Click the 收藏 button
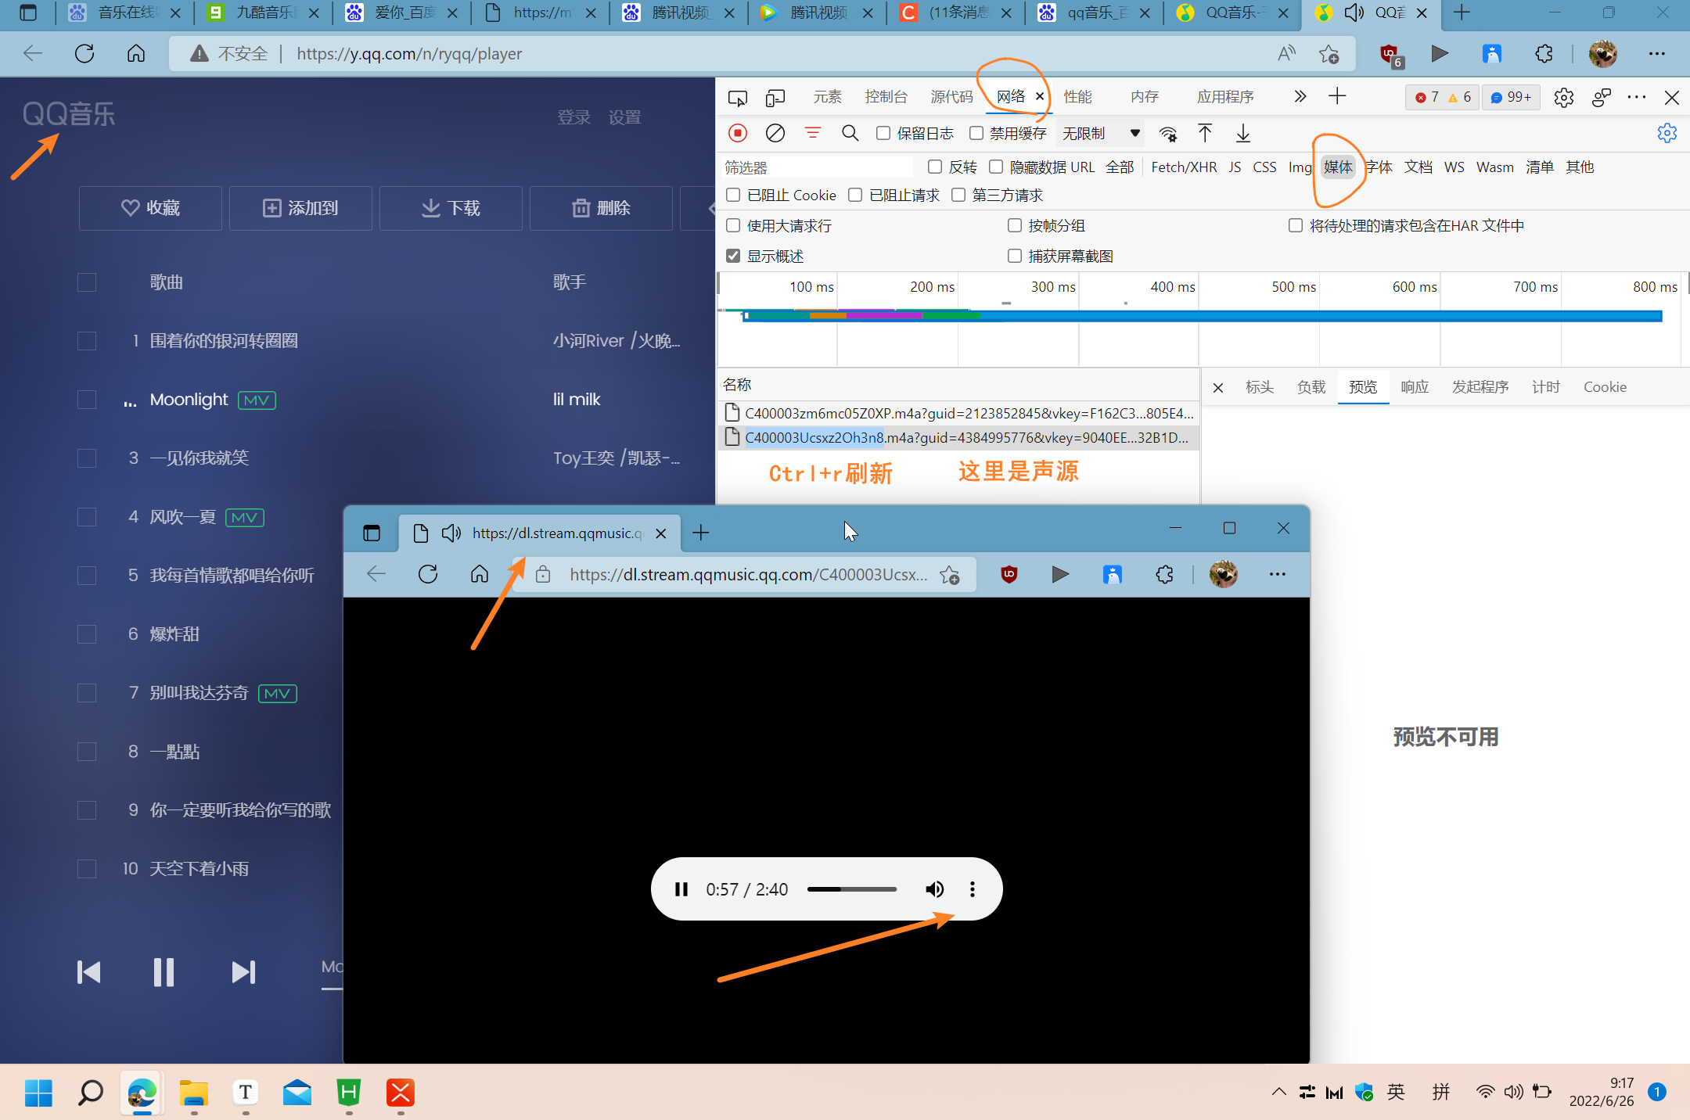Viewport: 1690px width, 1120px height. (150, 208)
